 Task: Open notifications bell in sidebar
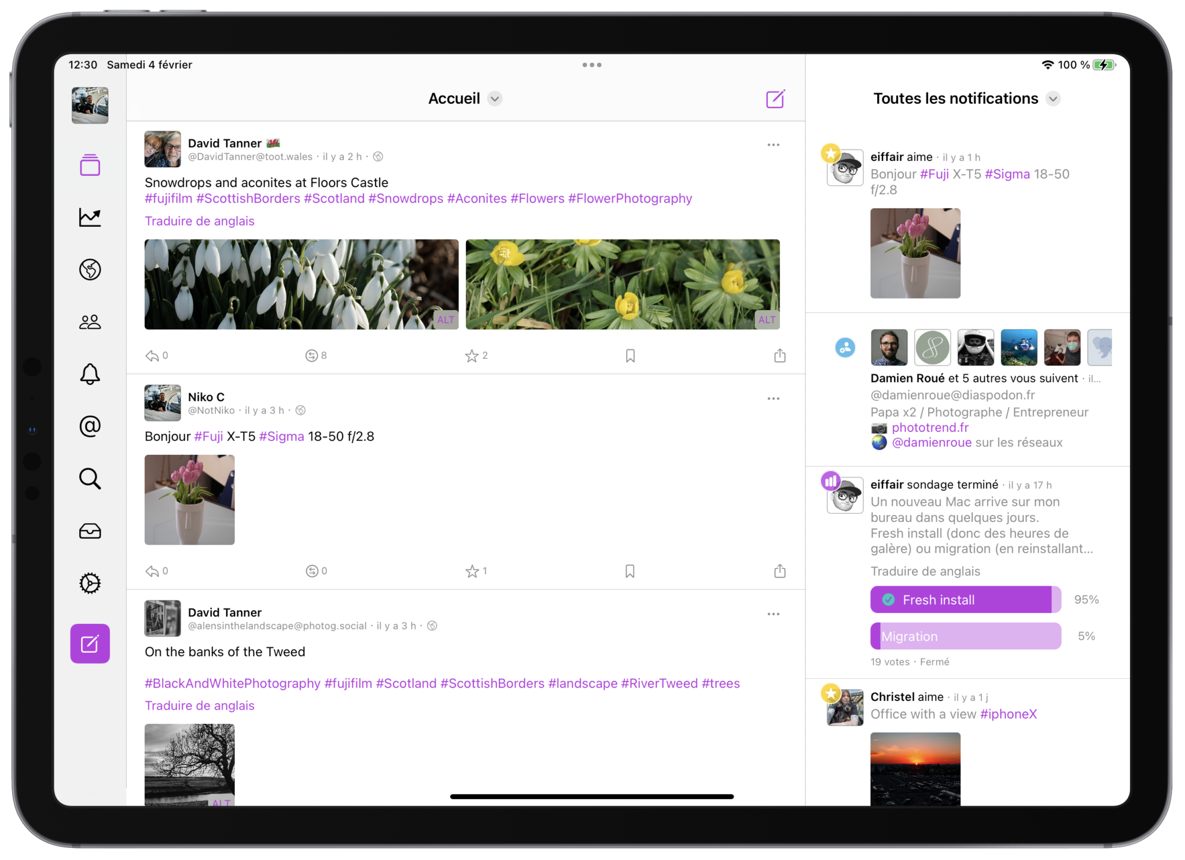90,374
